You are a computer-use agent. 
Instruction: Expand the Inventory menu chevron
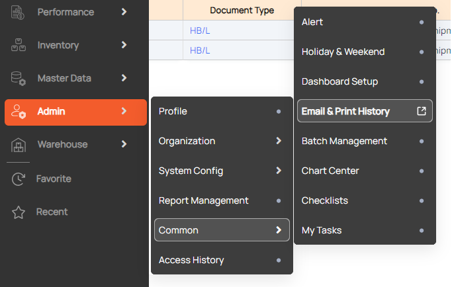(x=124, y=45)
